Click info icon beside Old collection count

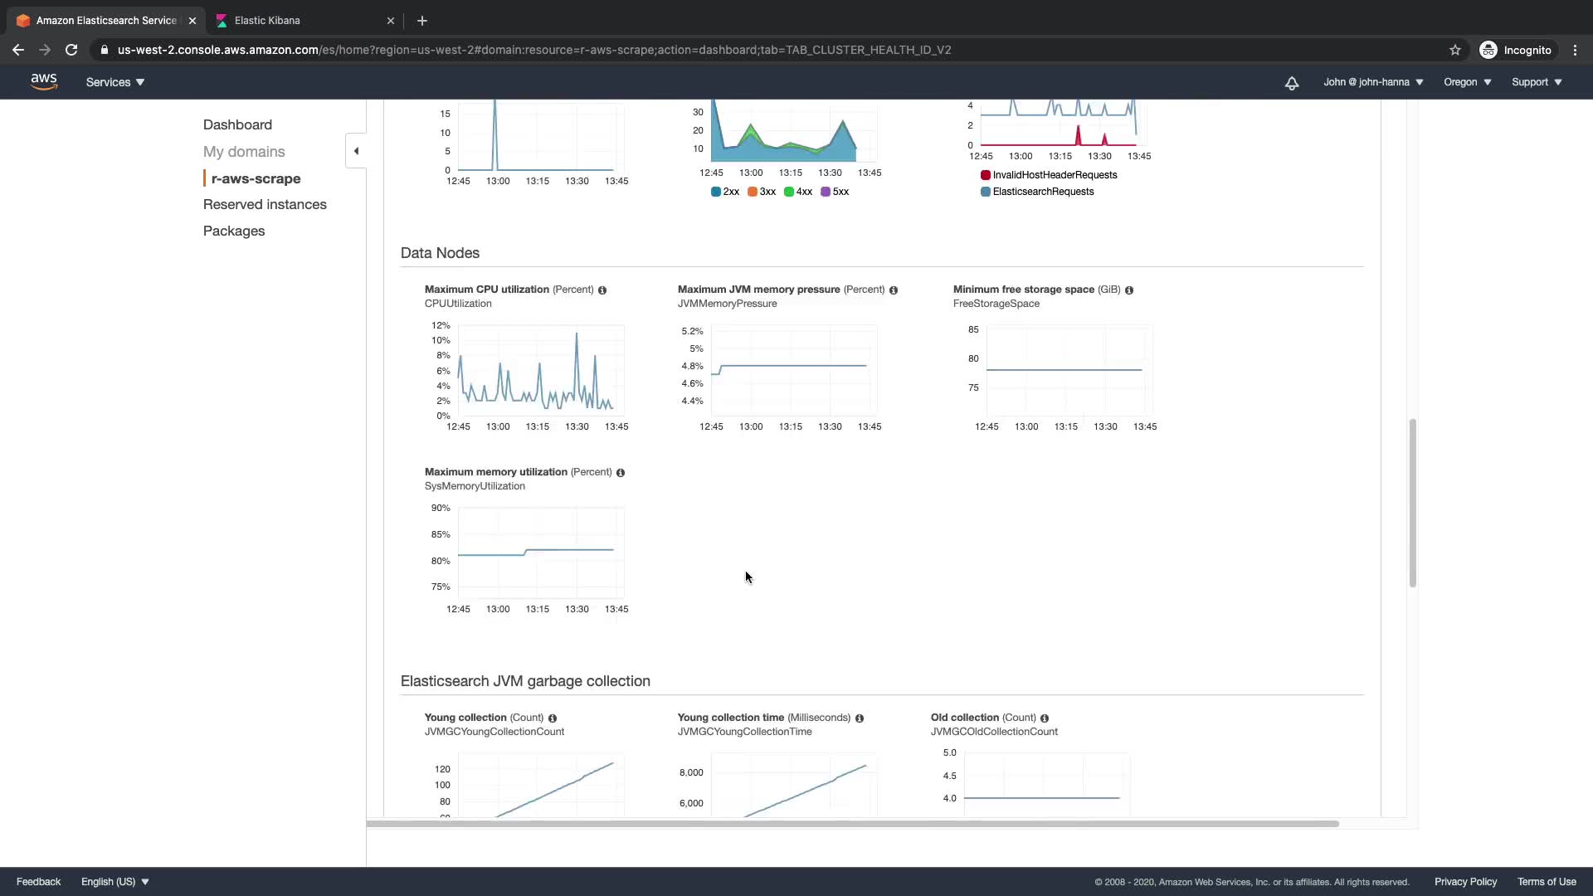1045,718
